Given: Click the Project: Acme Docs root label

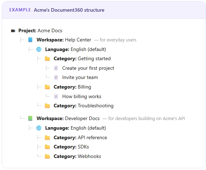Looking at the screenshot, I should 40,30.
